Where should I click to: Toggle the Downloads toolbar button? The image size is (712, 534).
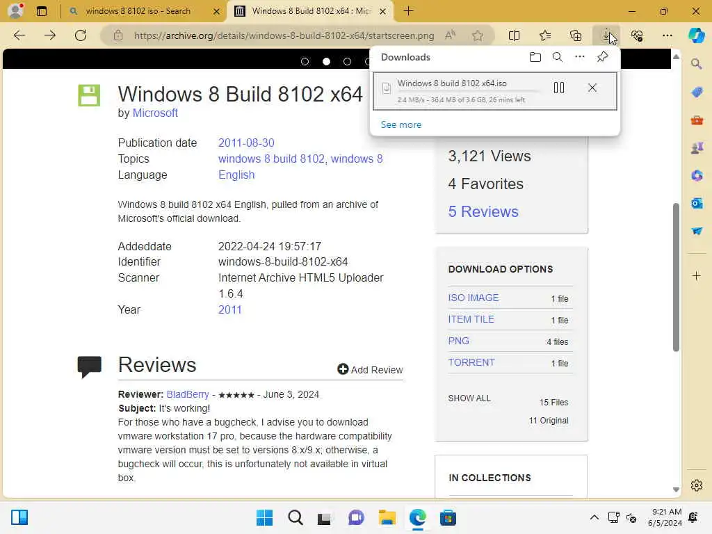point(606,35)
